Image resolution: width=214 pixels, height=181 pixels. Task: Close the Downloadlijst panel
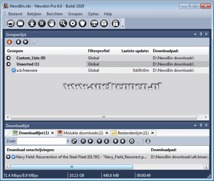(x=206, y=125)
